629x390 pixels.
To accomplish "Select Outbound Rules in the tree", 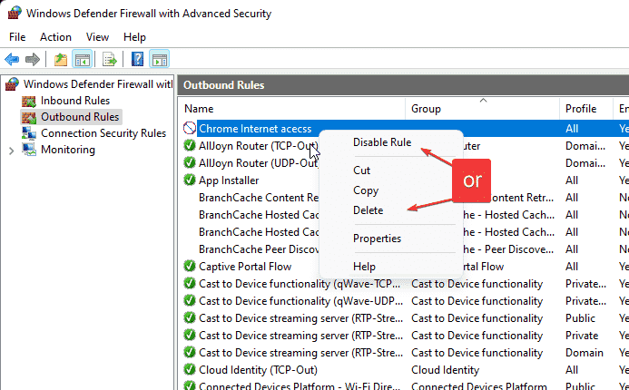I will (80, 117).
